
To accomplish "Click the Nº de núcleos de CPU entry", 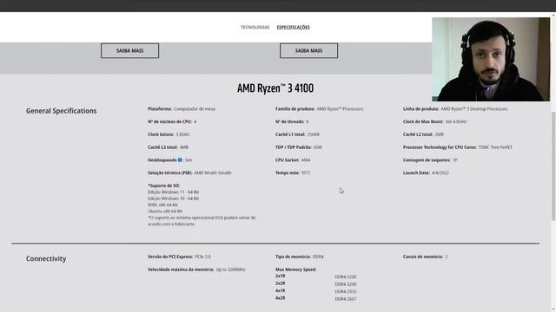I will coord(172,121).
